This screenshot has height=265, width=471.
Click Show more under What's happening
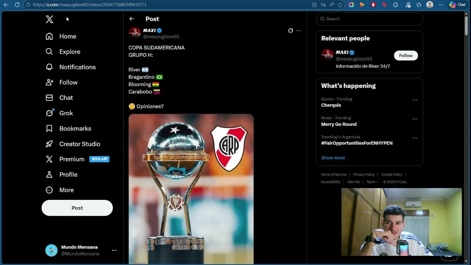[x=333, y=158]
